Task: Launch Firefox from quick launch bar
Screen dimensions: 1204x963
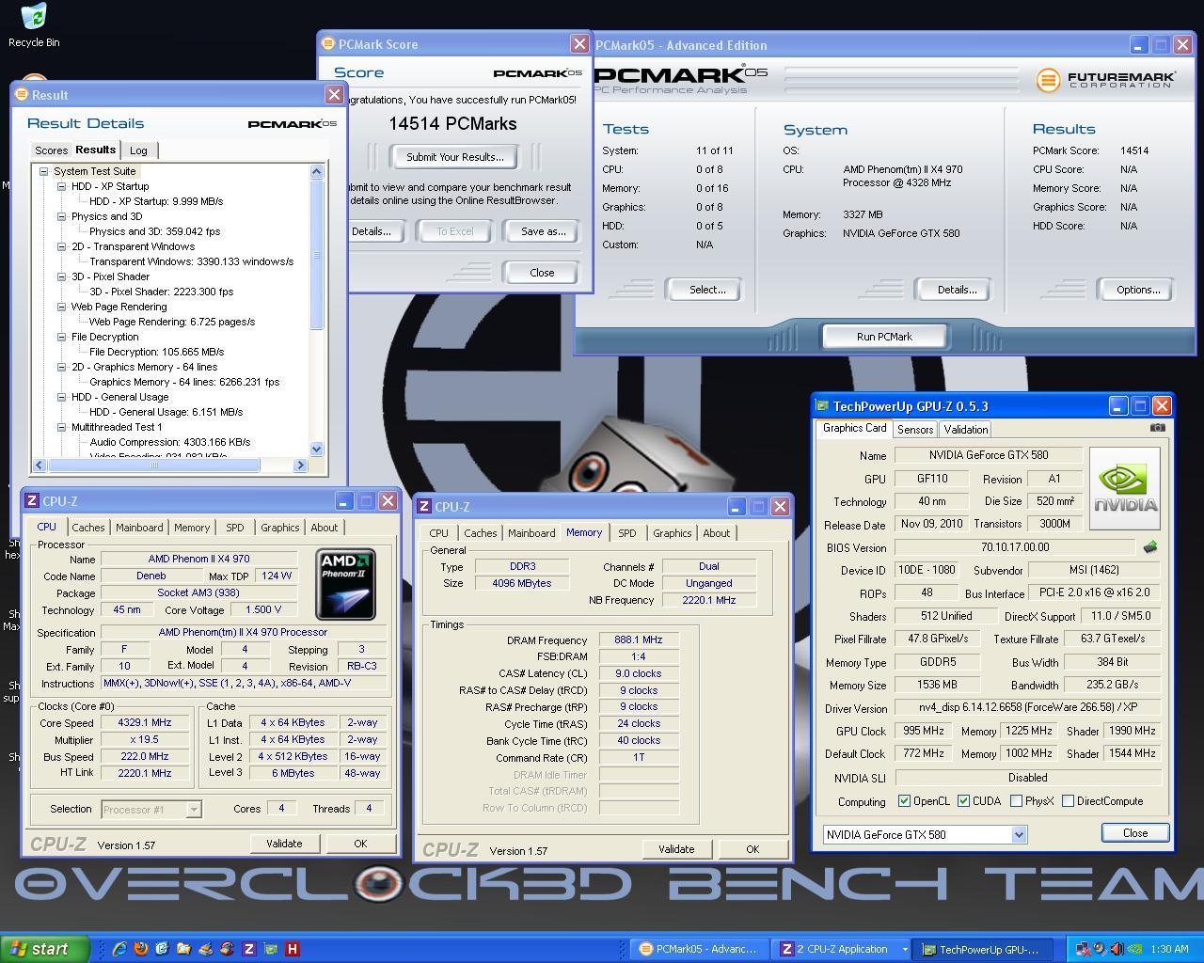Action: (140, 949)
